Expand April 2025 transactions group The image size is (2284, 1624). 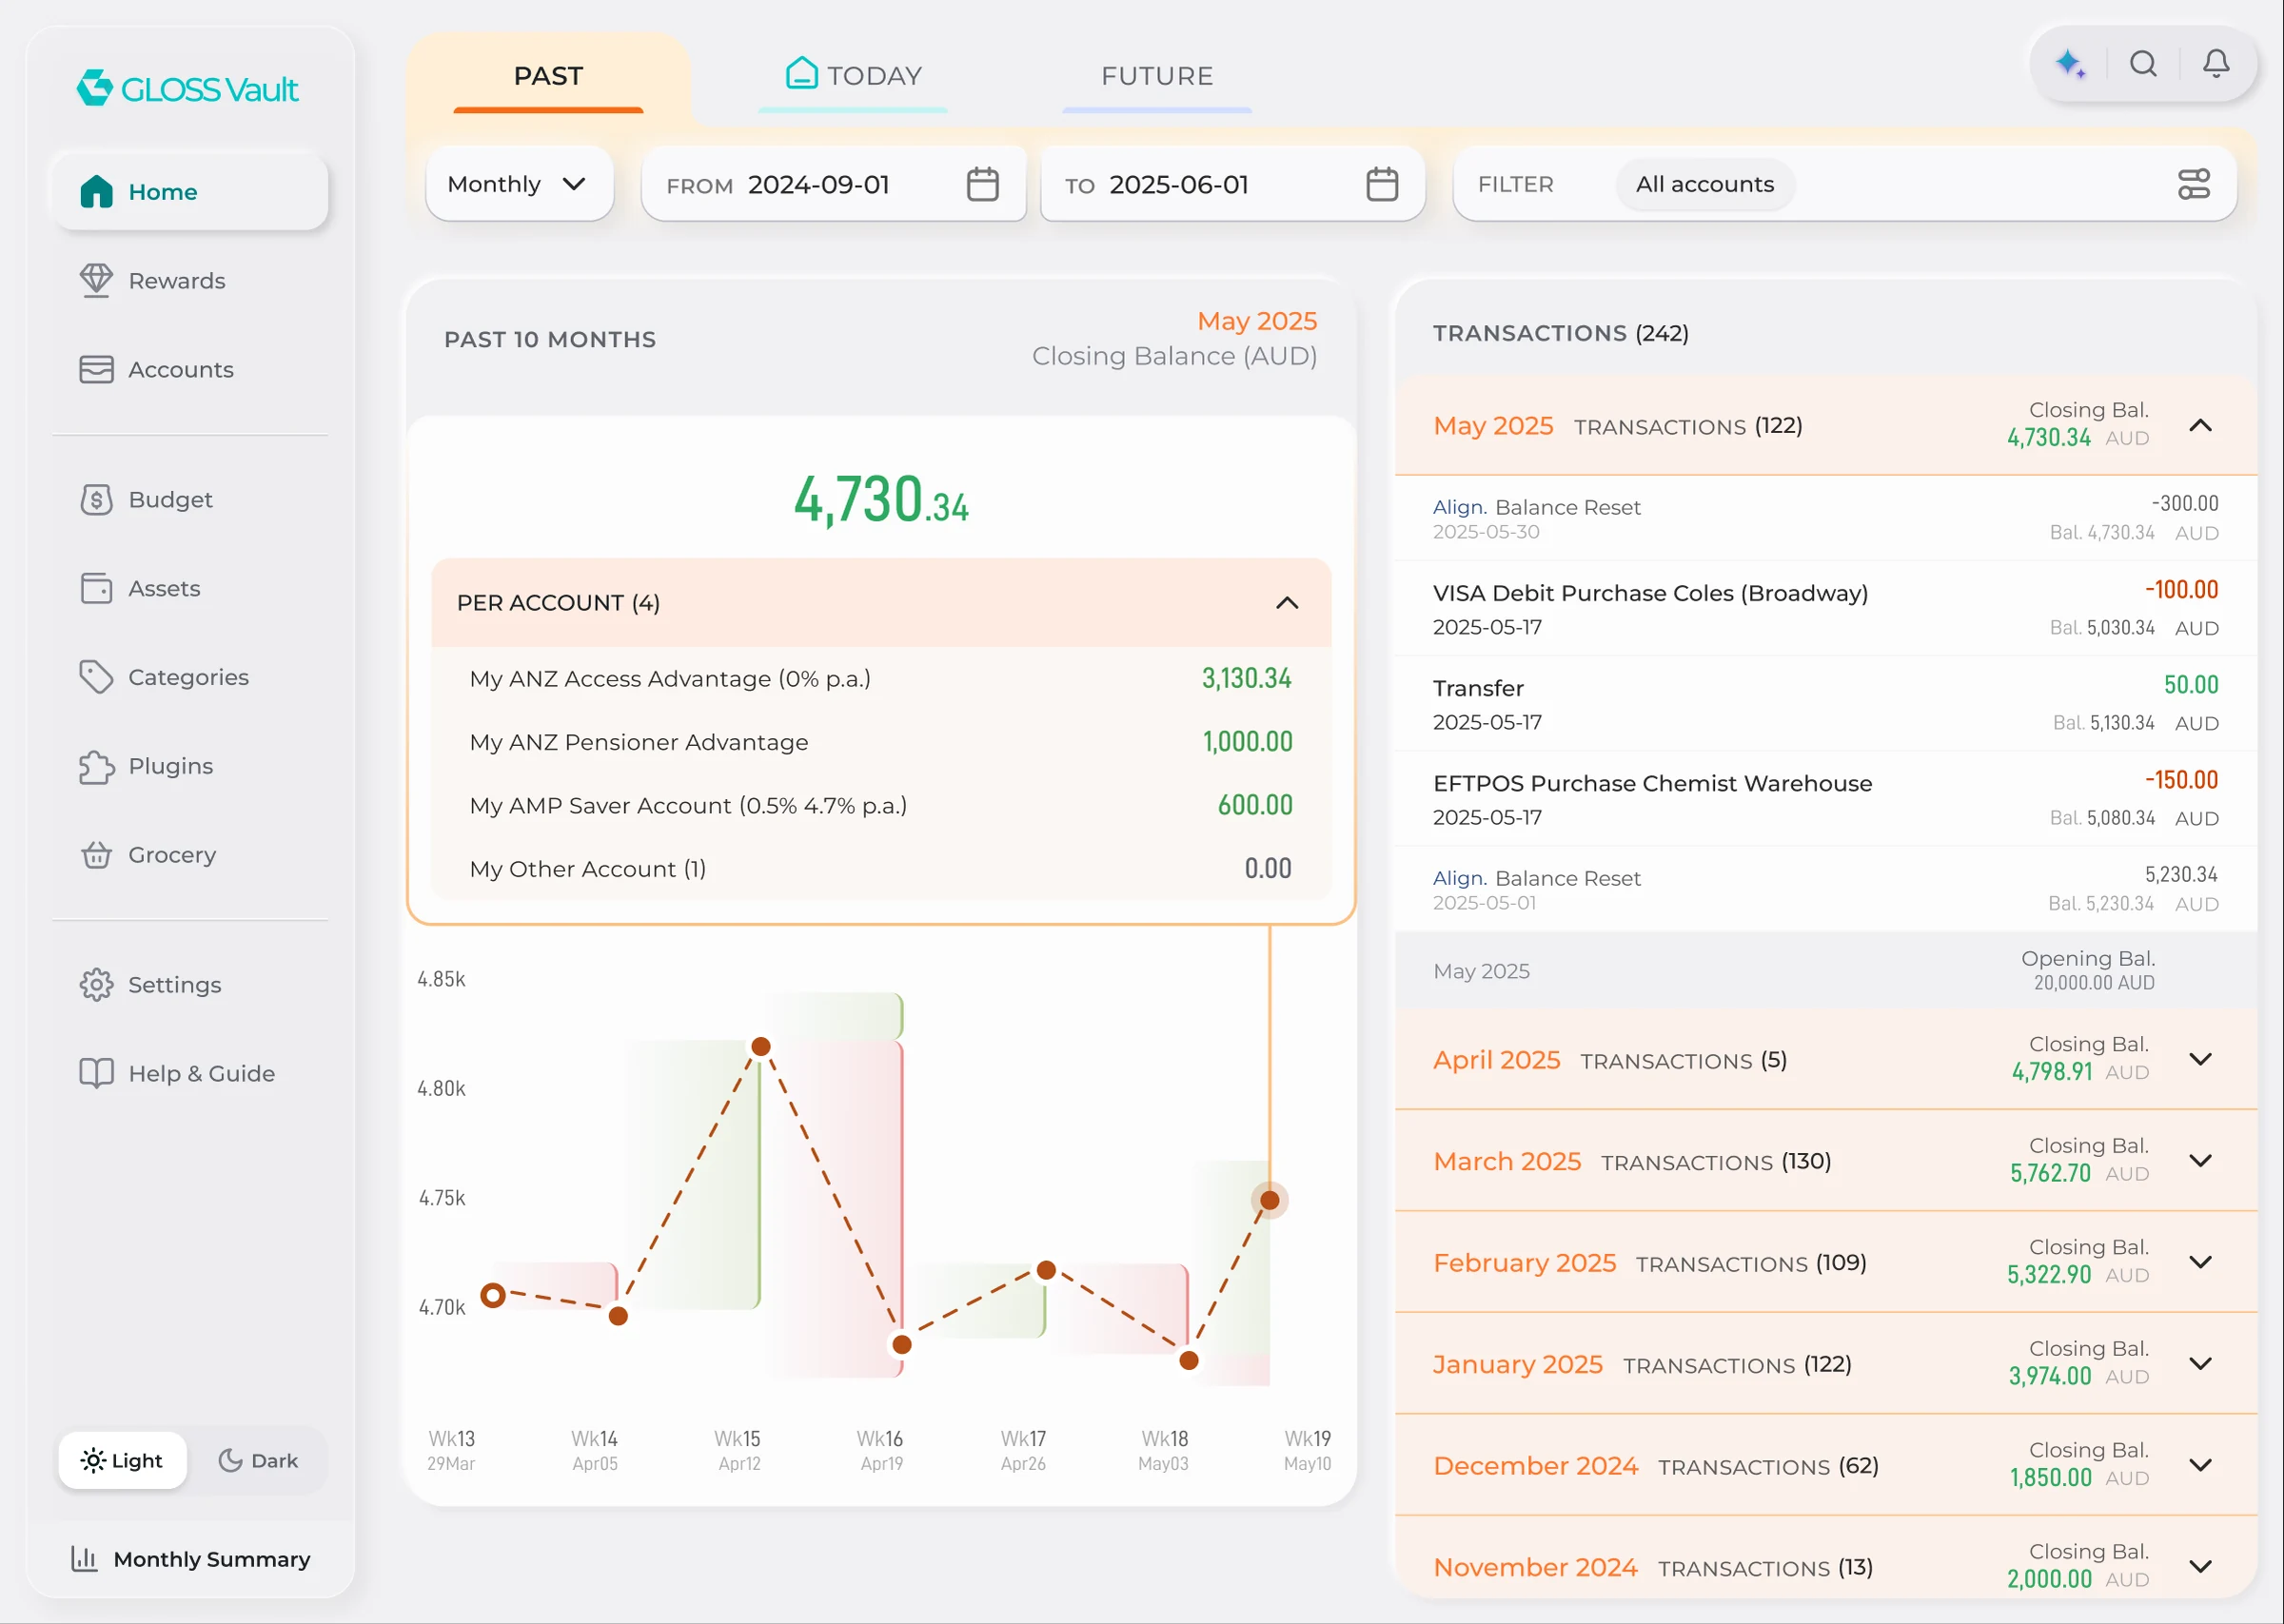tap(2200, 1059)
